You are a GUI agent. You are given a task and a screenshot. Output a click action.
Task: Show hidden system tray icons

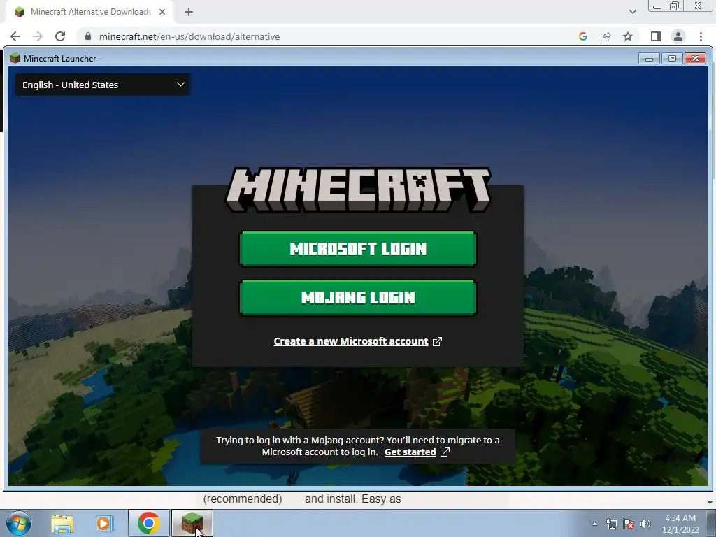[x=594, y=524]
